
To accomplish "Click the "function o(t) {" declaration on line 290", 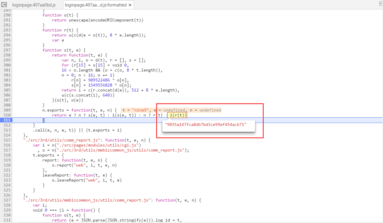I will (x=60, y=15).
